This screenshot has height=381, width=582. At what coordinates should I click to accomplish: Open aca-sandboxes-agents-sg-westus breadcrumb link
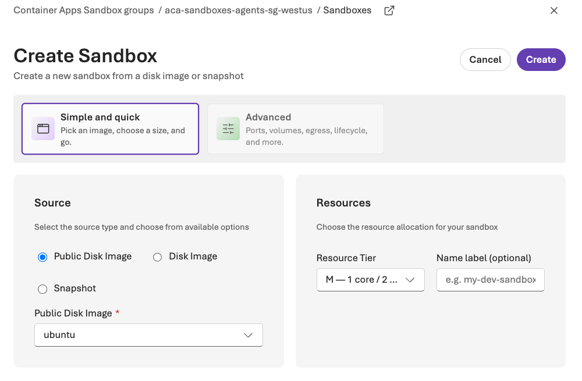238,10
